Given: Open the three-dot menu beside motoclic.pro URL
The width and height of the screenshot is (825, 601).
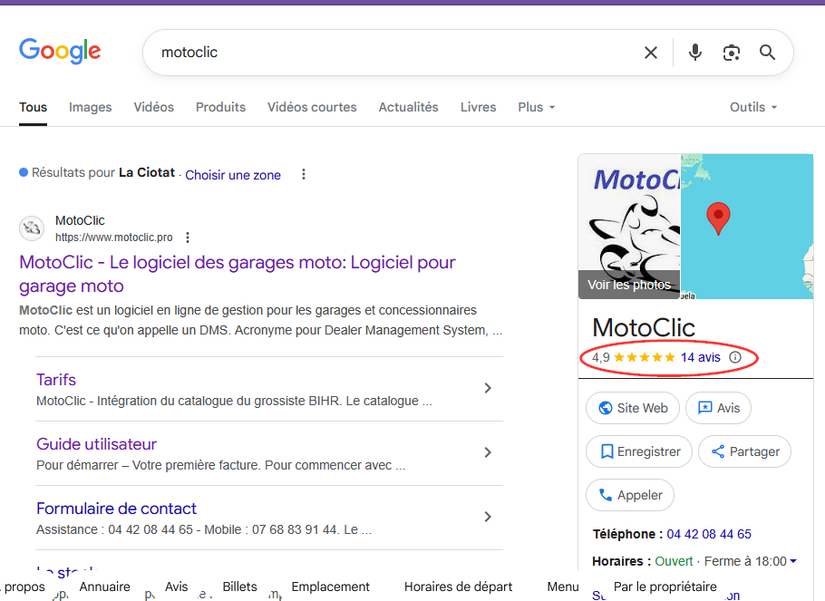Looking at the screenshot, I should coord(188,237).
